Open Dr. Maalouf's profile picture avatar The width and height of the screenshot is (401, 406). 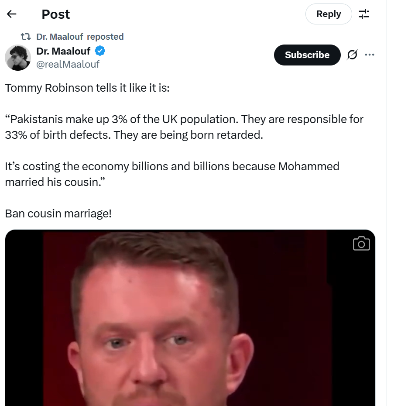coord(18,57)
